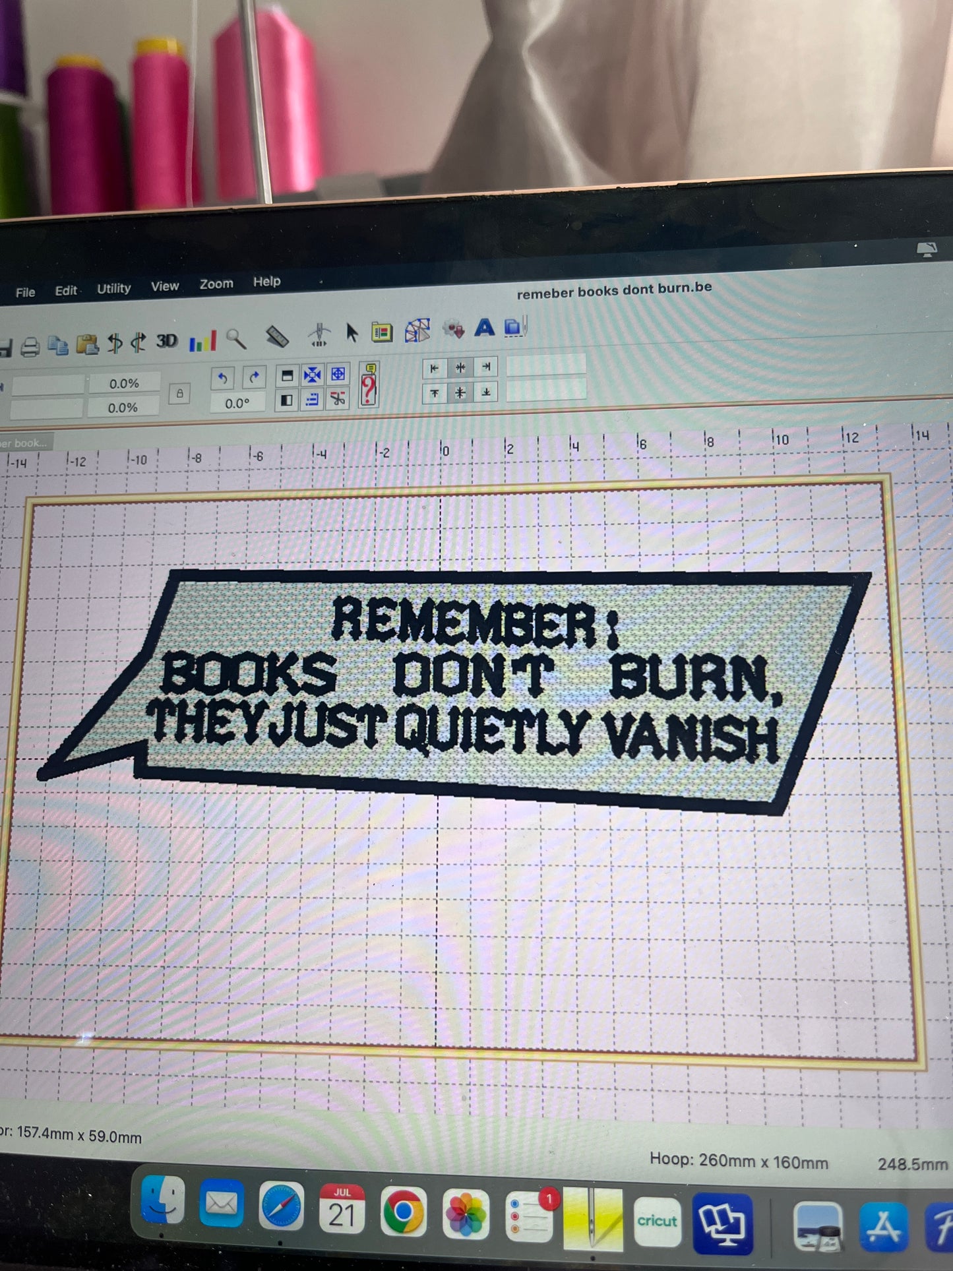Viewport: 953px width, 1271px height.
Task: Open Finder from the Dock
Action: (163, 1200)
